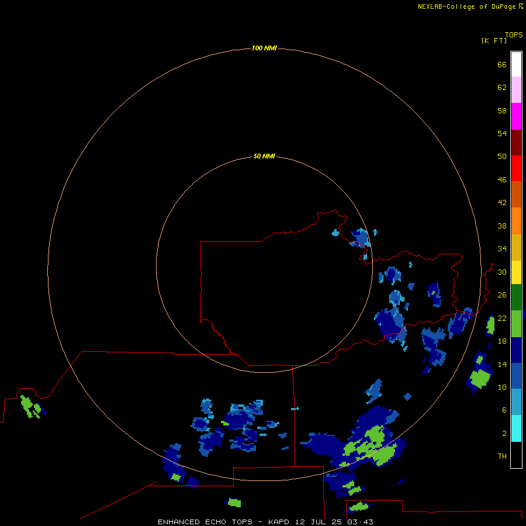Click the legend value 66
This screenshot has height=526, width=526.
pos(502,65)
